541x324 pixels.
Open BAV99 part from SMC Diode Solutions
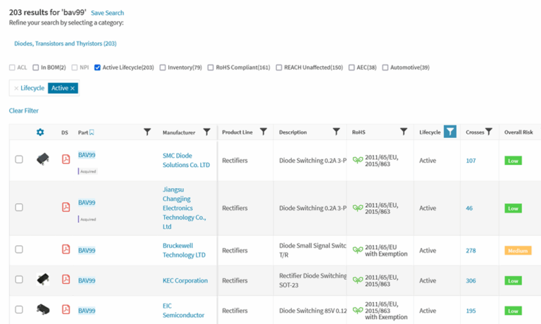87,155
